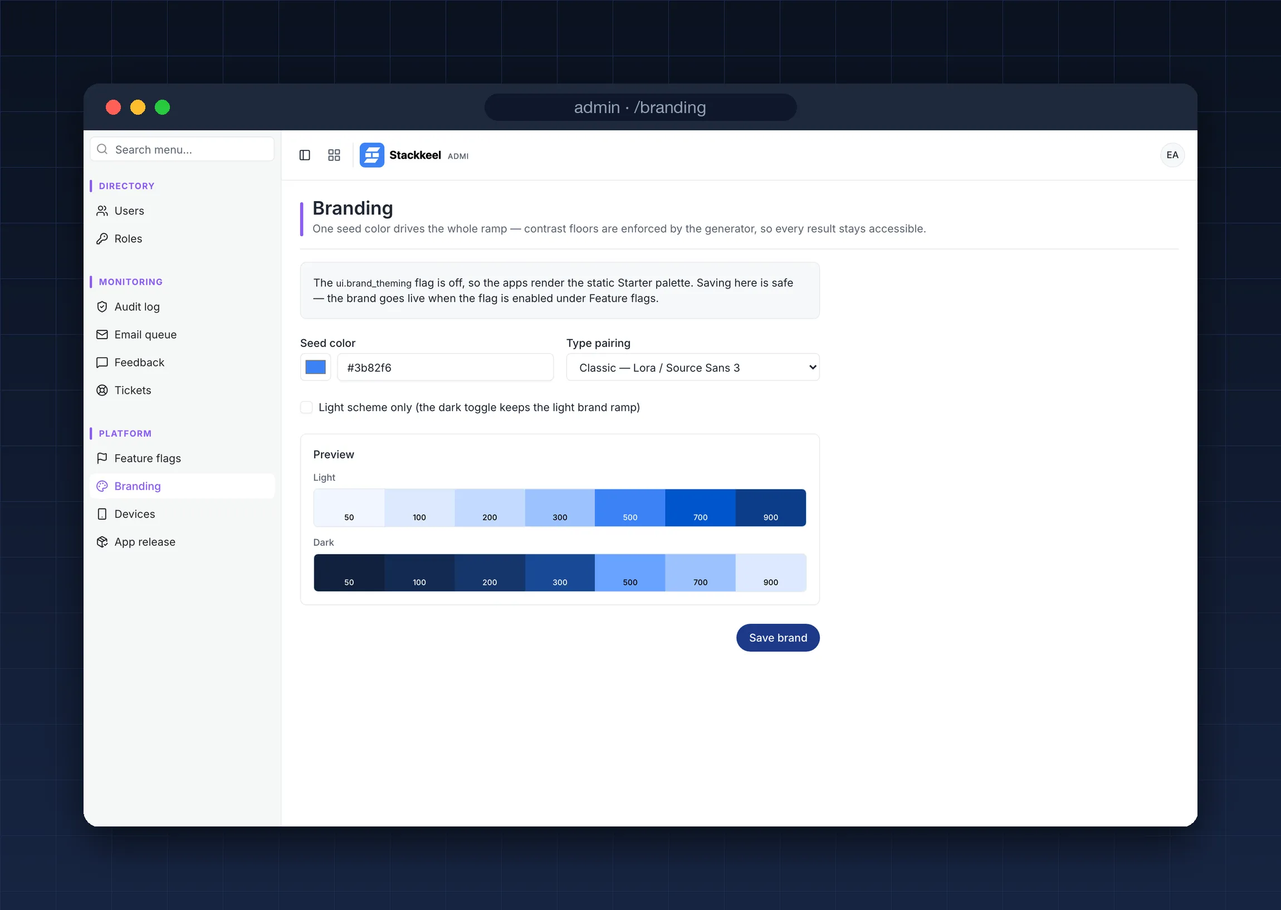
Task: Click the Light ramp 100 swatch
Action: 419,508
